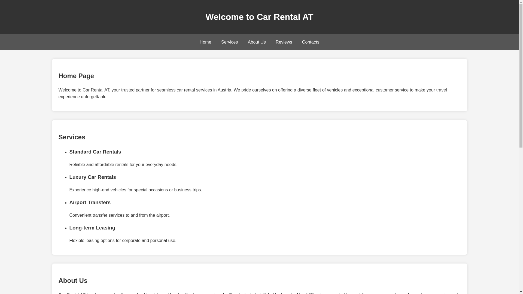Select the 'Airport Transfers' heading
The width and height of the screenshot is (523, 294).
click(90, 203)
